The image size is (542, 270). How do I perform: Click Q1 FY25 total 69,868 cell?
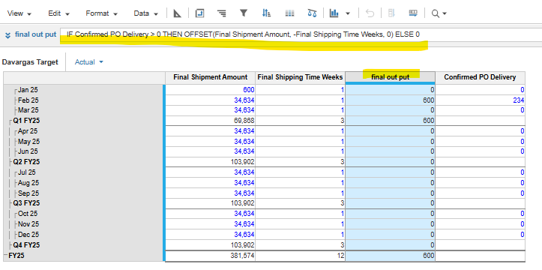click(210, 121)
